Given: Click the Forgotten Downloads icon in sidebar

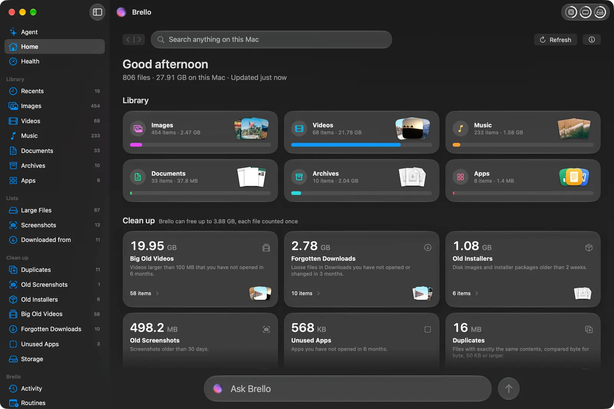Looking at the screenshot, I should click(13, 329).
